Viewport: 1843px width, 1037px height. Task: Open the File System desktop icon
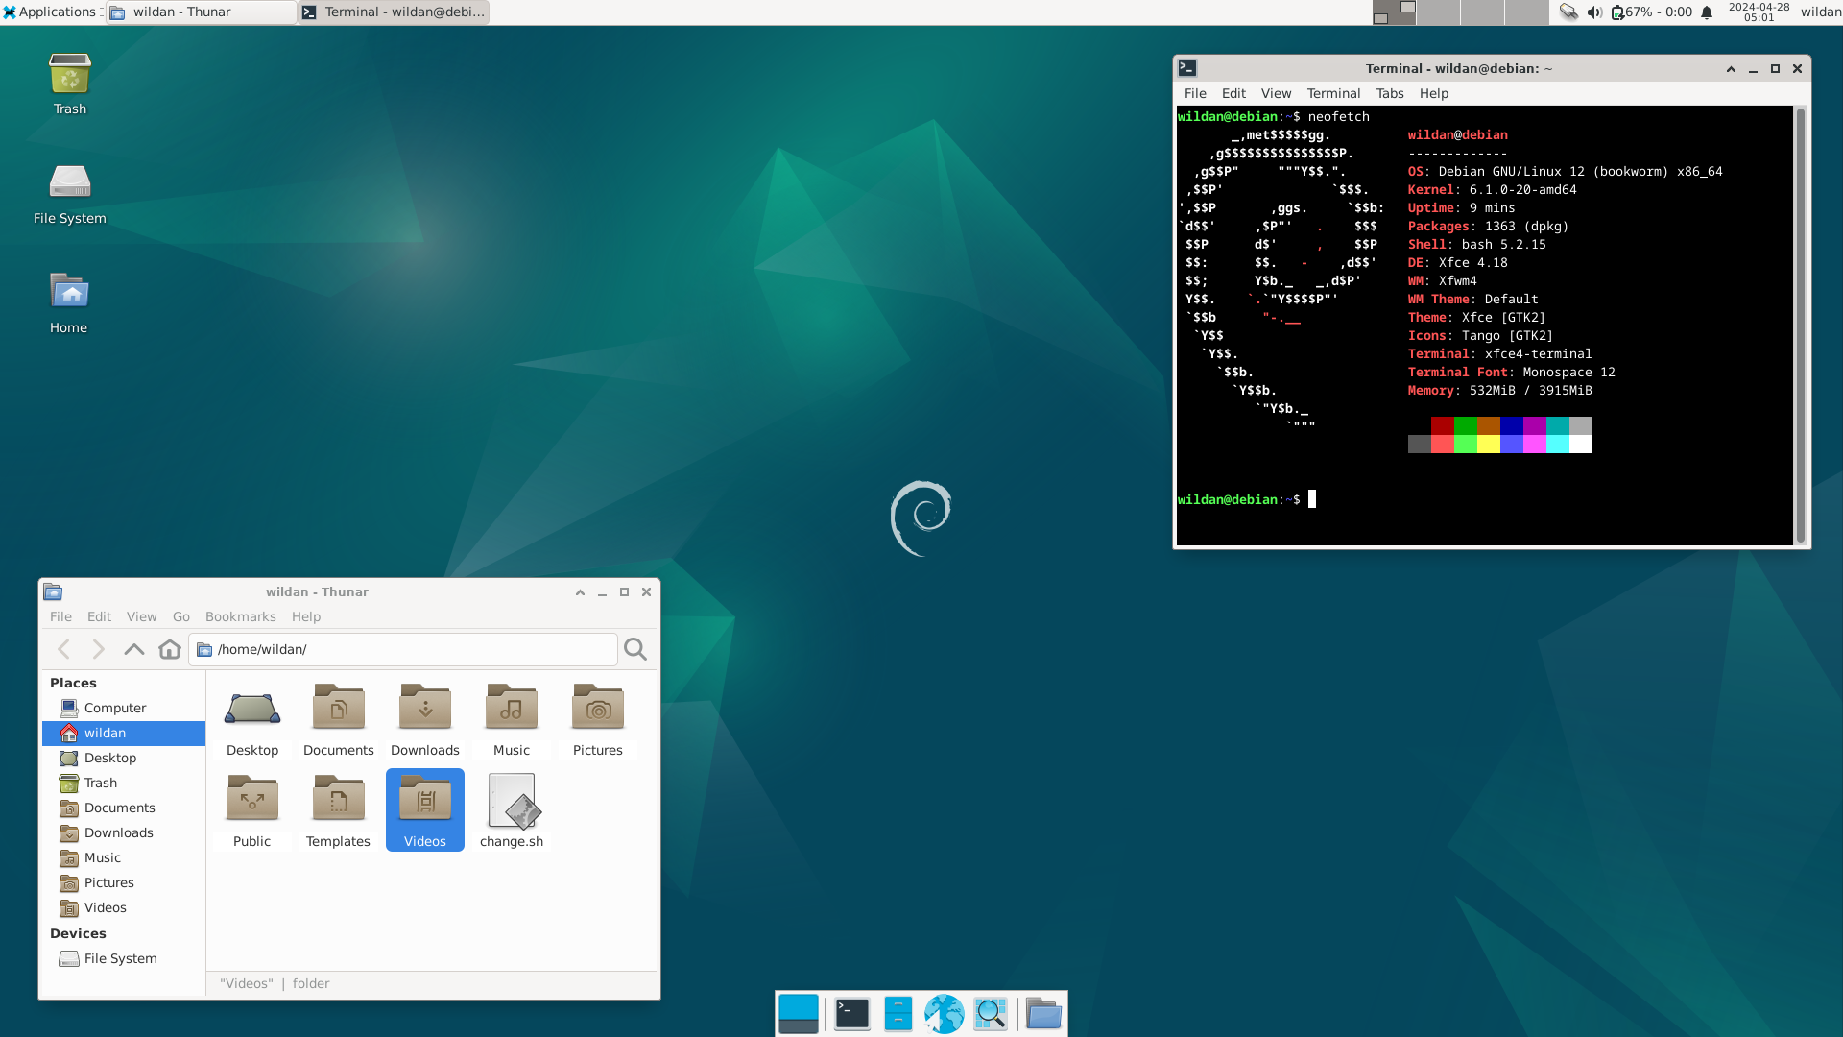point(70,193)
